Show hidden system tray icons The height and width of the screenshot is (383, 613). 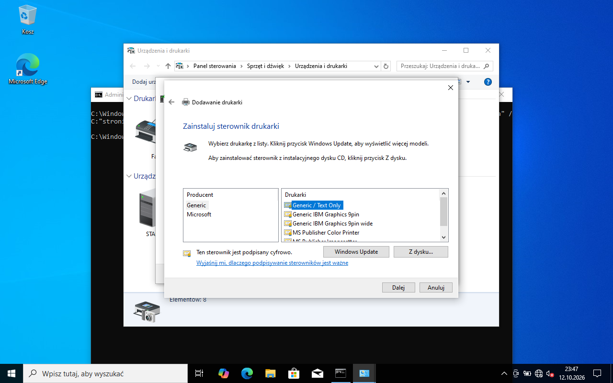coord(504,373)
